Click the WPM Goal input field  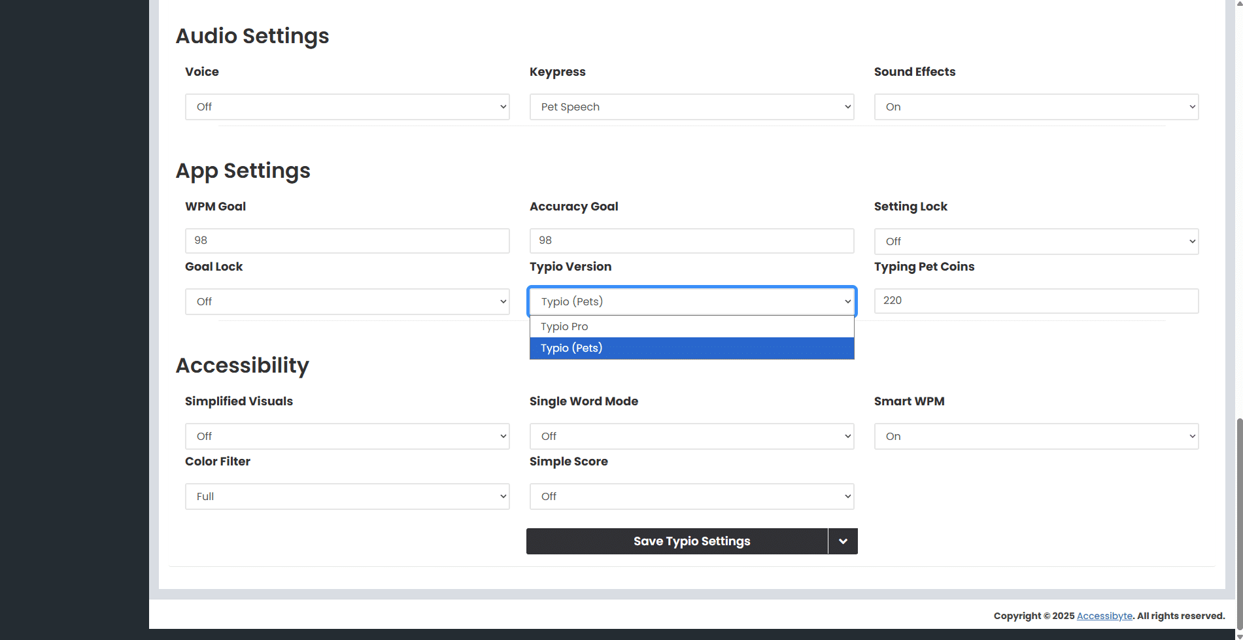(x=347, y=241)
